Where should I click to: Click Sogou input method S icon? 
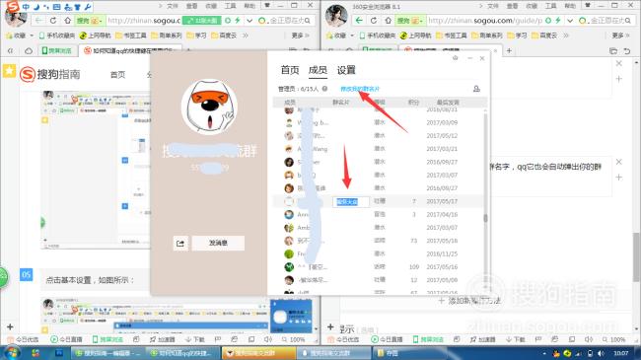click(13, 6)
